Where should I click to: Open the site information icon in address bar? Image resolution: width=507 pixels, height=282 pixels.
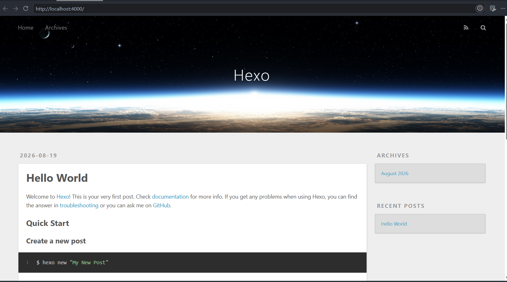pos(480,8)
